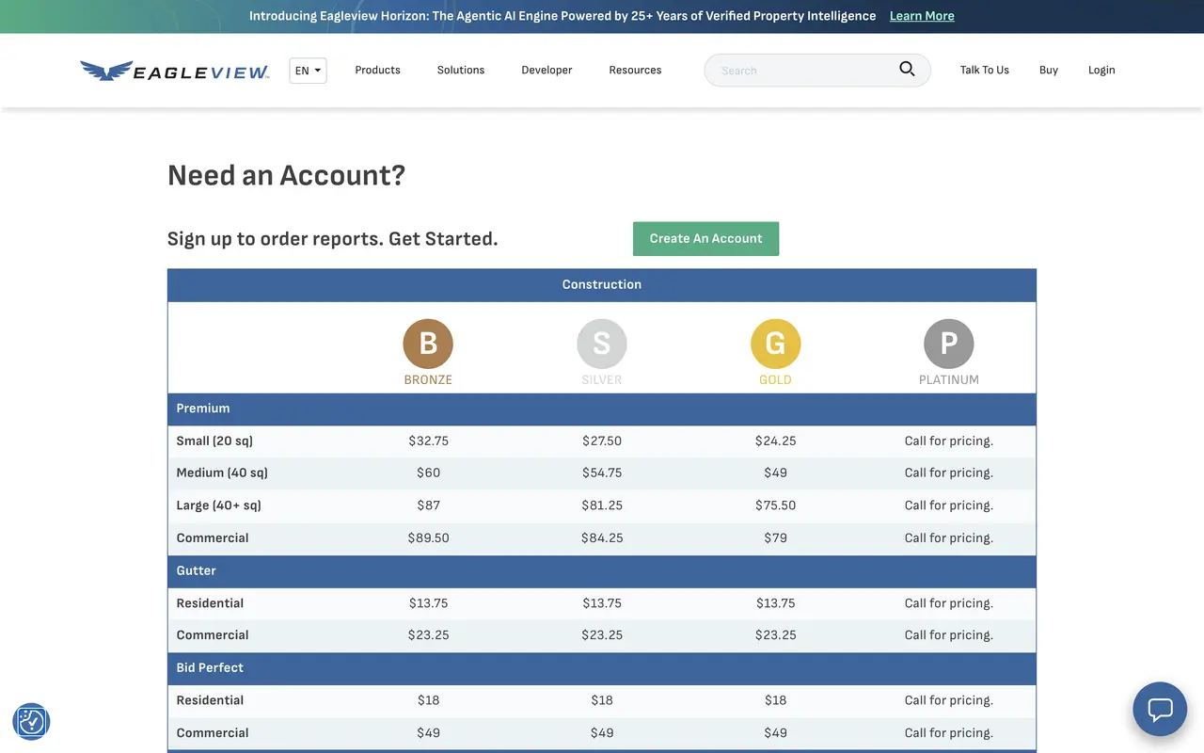This screenshot has width=1204, height=753.
Task: Click the Buy link
Action: pyautogui.click(x=1049, y=70)
